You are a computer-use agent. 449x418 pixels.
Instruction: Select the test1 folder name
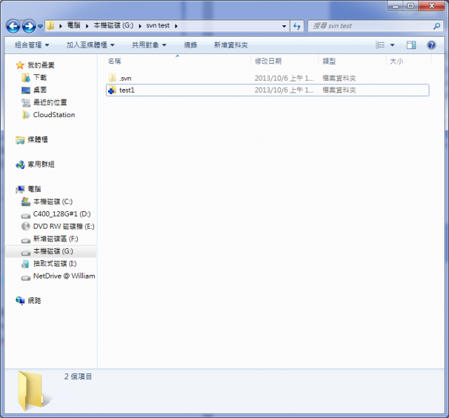coord(127,90)
